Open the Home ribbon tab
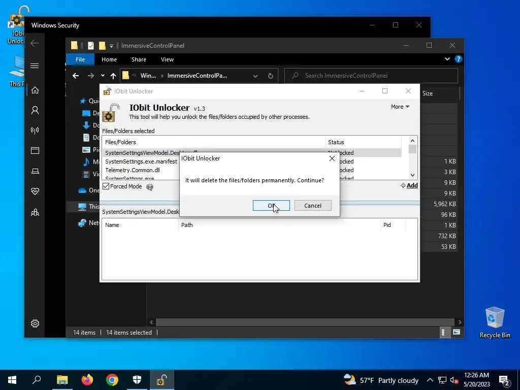The image size is (520, 390). click(109, 59)
